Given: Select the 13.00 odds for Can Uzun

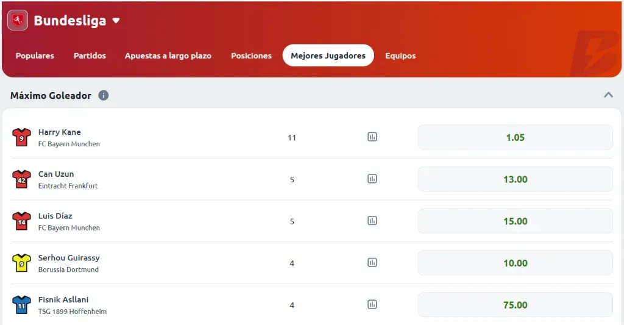Looking at the screenshot, I should coord(515,179).
